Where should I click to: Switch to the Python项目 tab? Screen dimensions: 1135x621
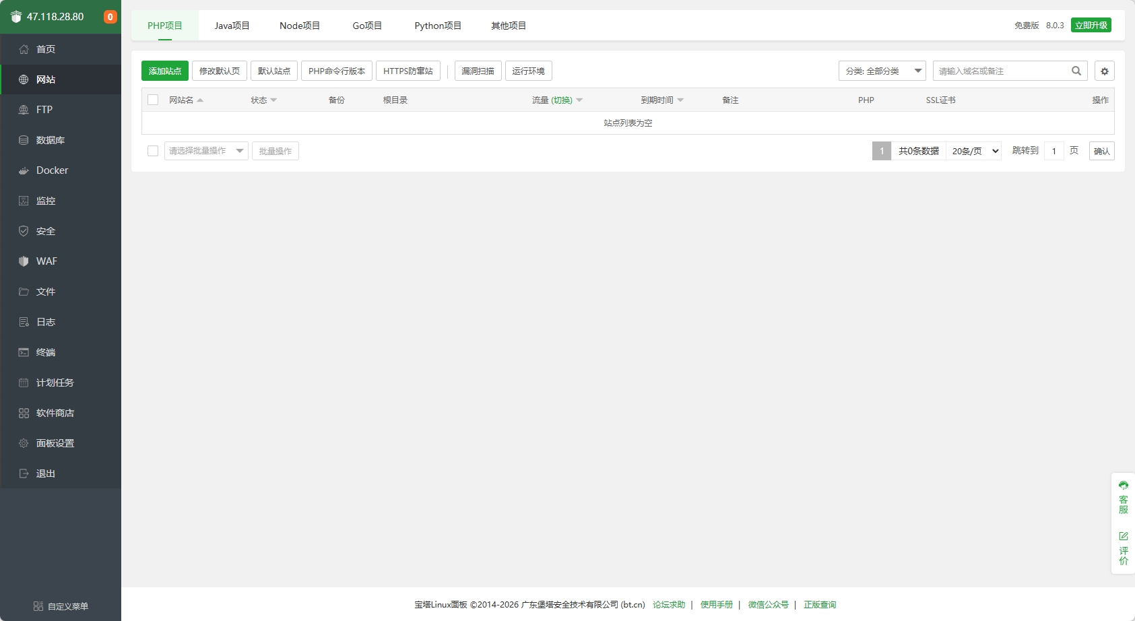[438, 26]
